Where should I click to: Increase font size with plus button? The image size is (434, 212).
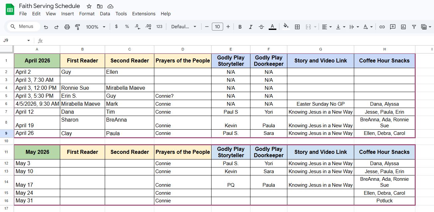pyautogui.click(x=228, y=27)
